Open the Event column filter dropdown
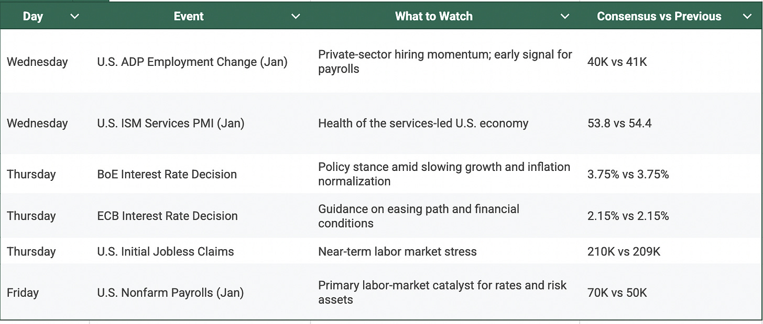Image resolution: width=763 pixels, height=324 pixels. pyautogui.click(x=296, y=17)
